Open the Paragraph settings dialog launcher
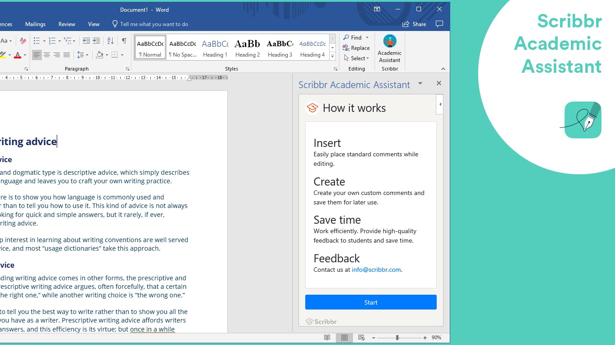The width and height of the screenshot is (615, 345). pyautogui.click(x=127, y=69)
